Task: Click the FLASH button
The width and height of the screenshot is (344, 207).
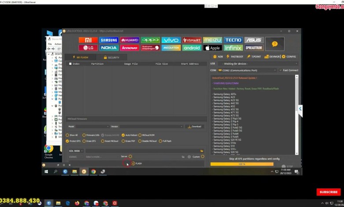Action: click(x=137, y=163)
